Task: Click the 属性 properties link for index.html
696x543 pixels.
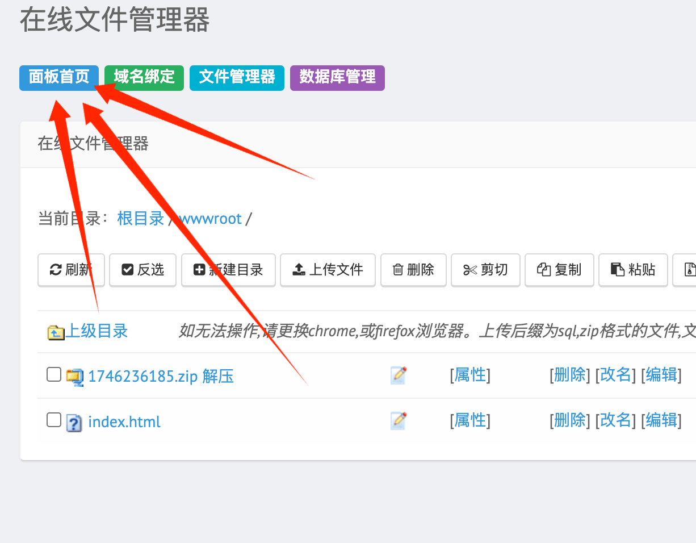Action: point(470,420)
